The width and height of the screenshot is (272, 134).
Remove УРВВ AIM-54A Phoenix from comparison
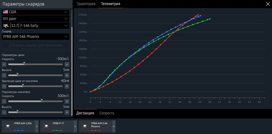pyautogui.click(x=114, y=126)
